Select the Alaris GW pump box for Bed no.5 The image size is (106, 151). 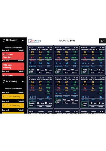point(59,101)
